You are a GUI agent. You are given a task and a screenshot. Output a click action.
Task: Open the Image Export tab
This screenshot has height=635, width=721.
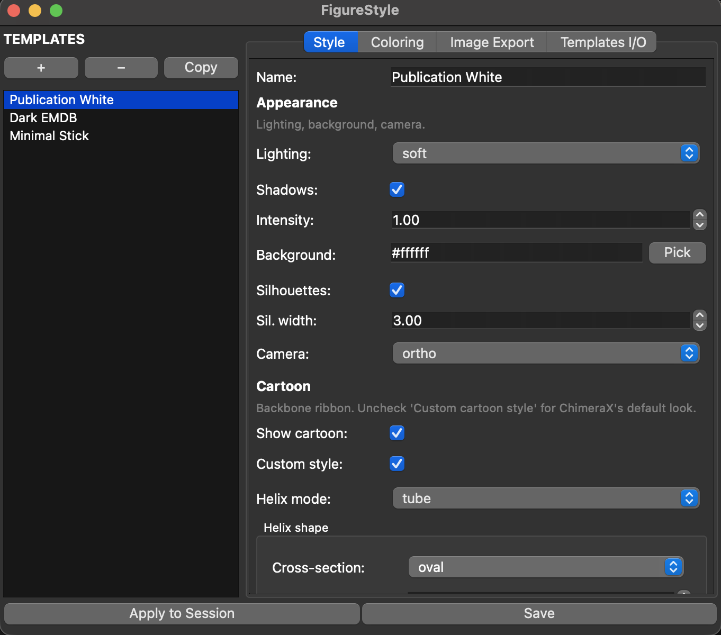[x=492, y=42]
